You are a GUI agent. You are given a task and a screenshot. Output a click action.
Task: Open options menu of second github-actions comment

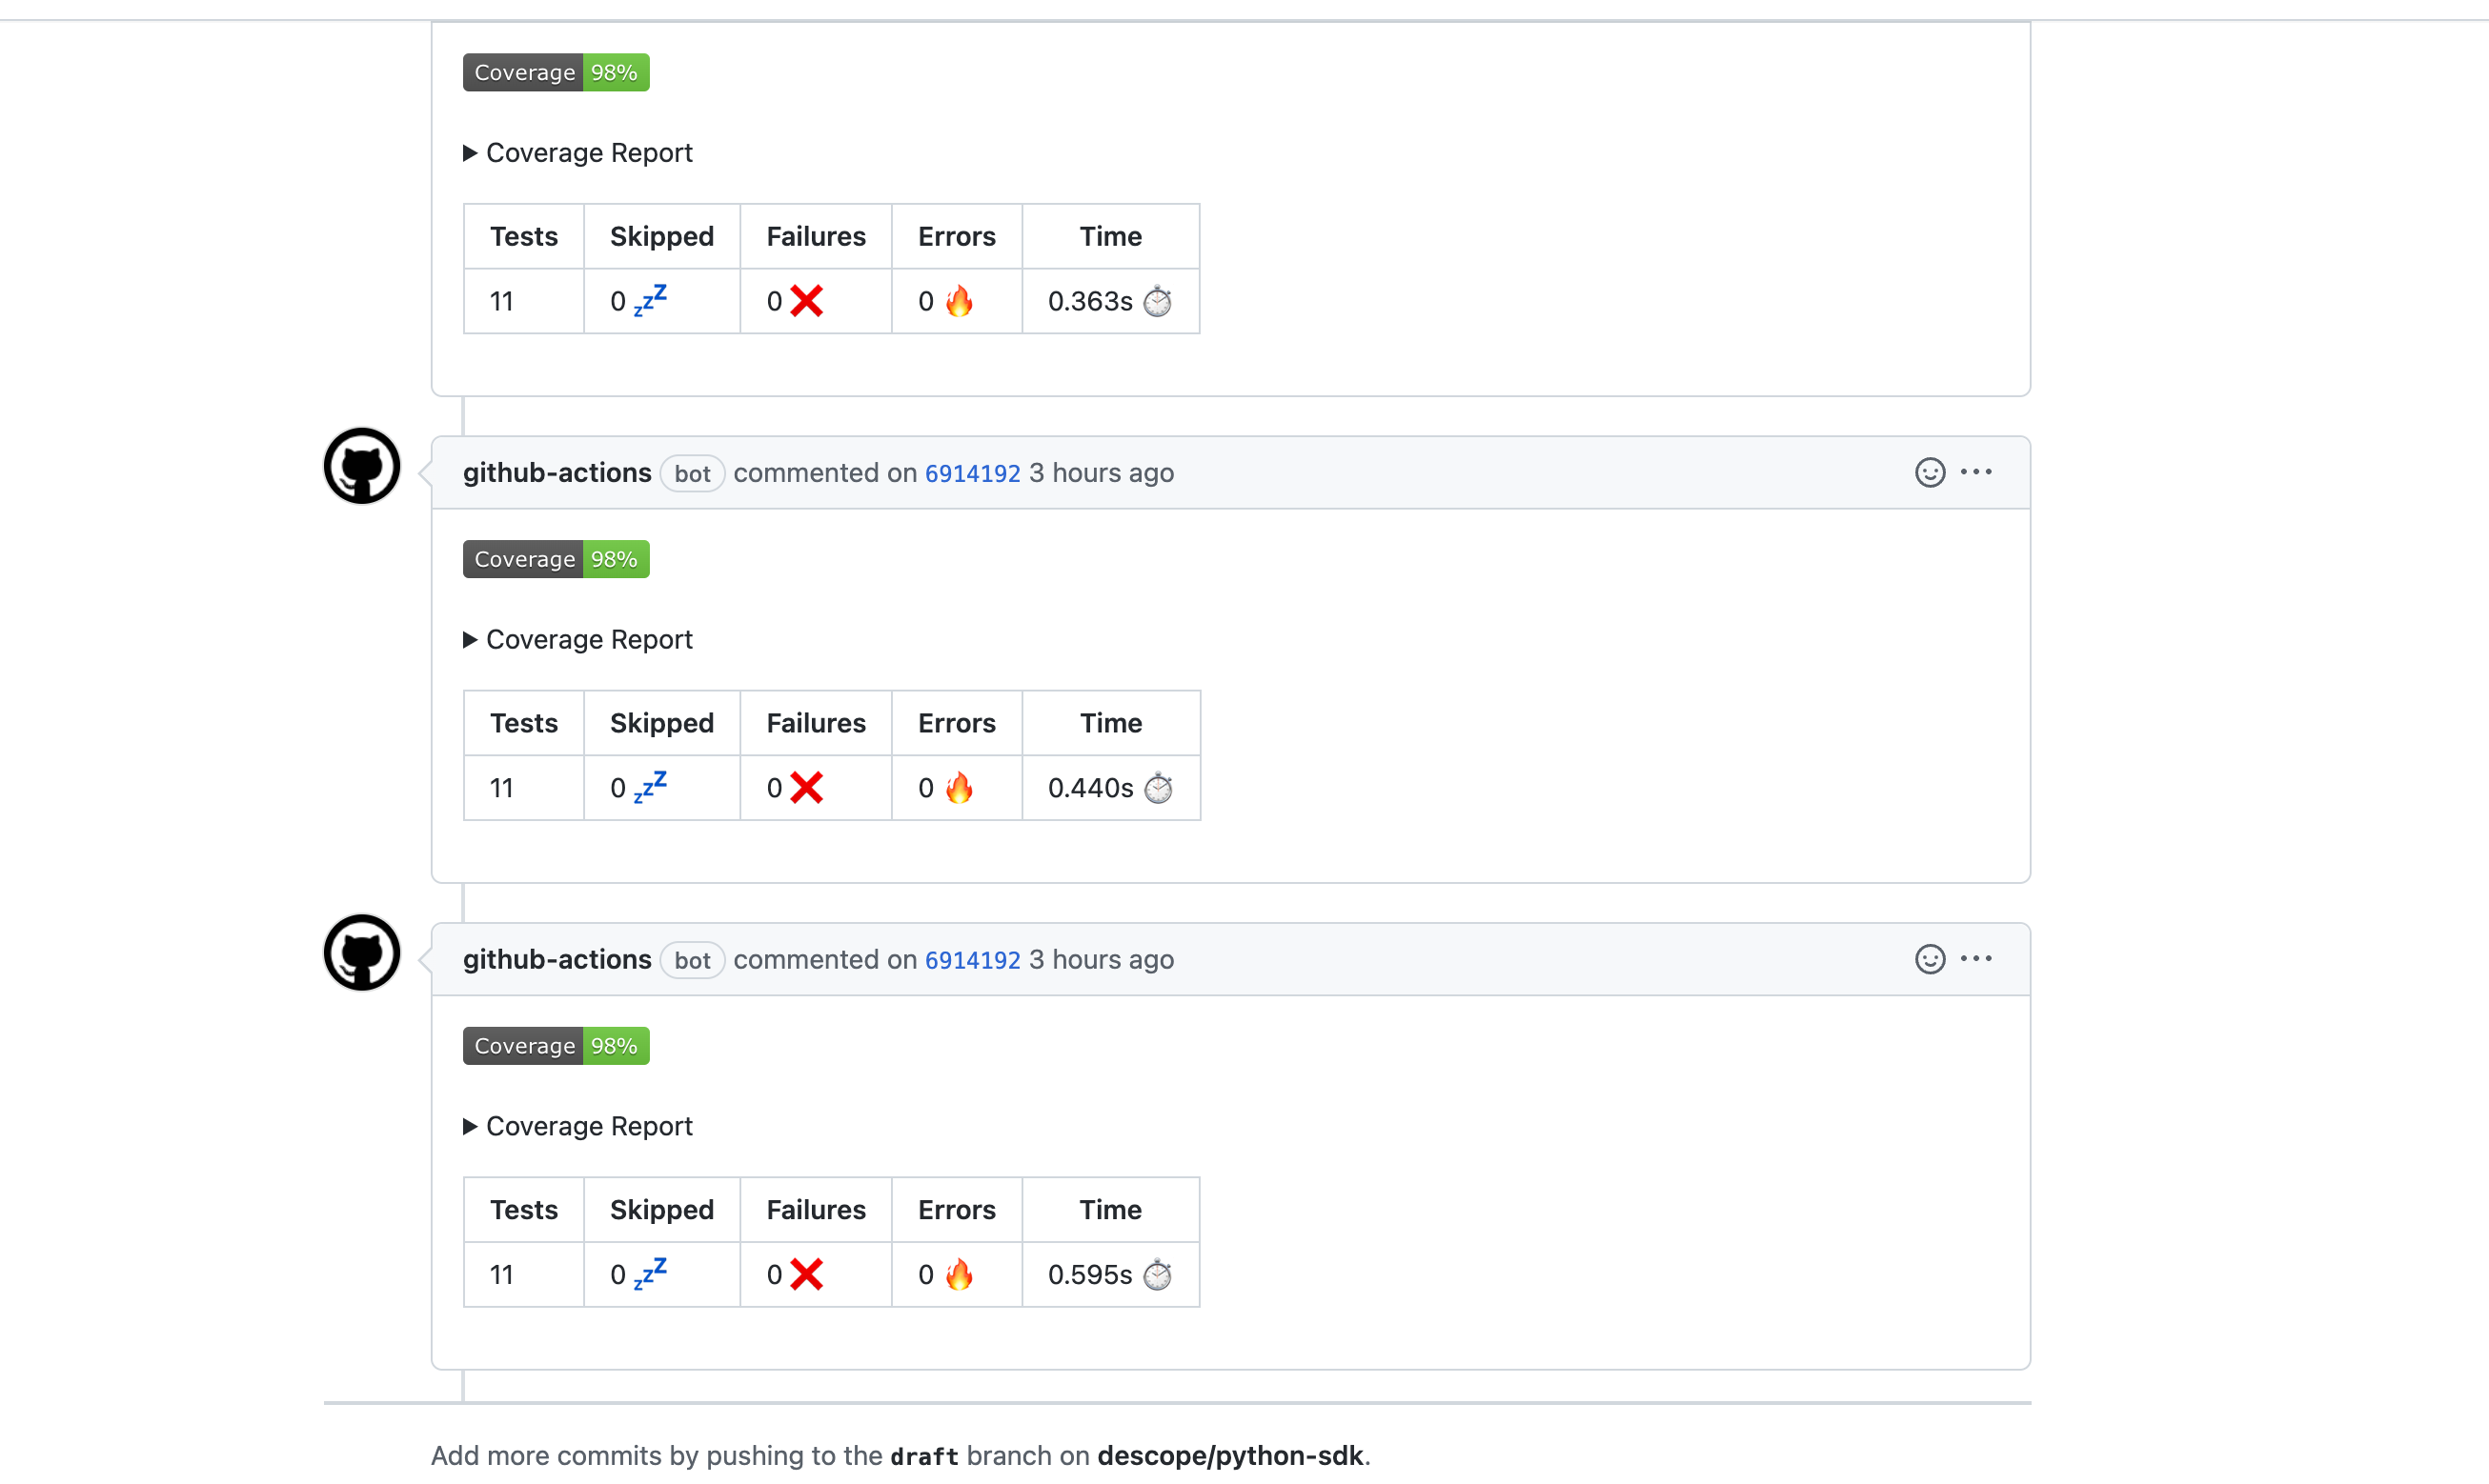[1975, 472]
